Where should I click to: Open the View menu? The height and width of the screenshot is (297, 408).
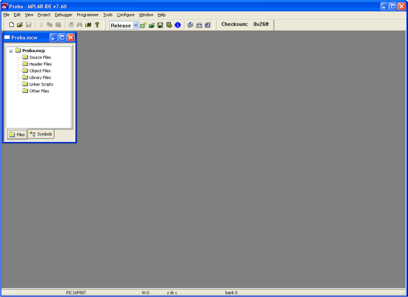[29, 15]
